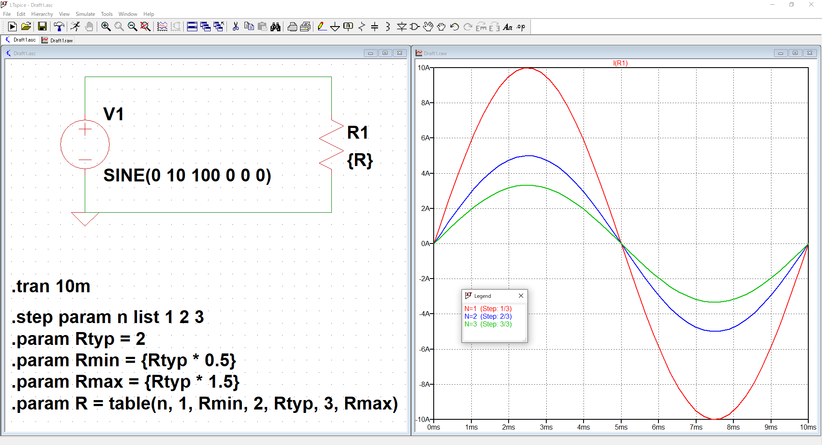Click the SPICE directive .op icon
The height and width of the screenshot is (445, 822).
pos(521,27)
